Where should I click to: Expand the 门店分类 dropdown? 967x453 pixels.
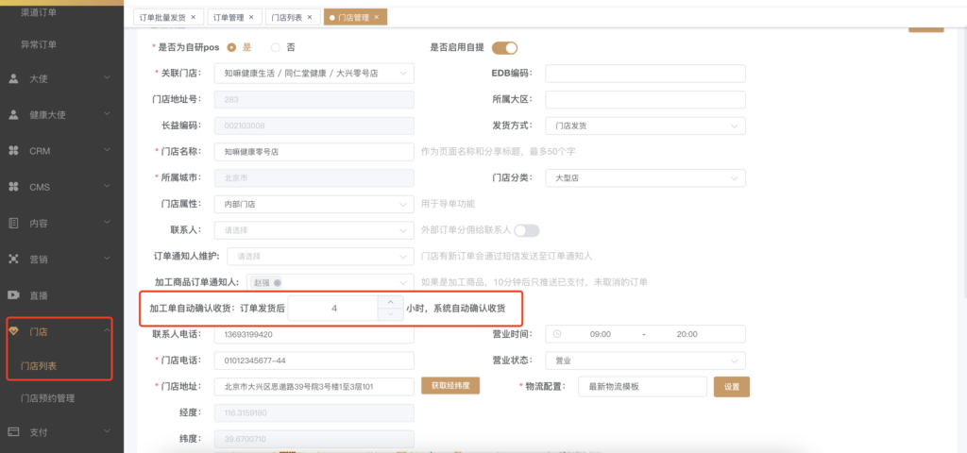pos(645,177)
